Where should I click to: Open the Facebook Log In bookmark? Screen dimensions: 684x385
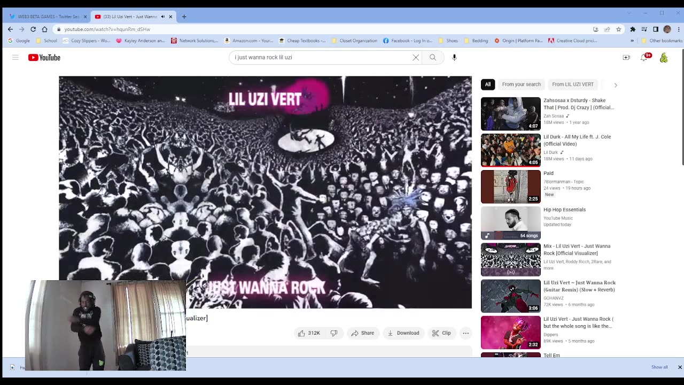(x=408, y=41)
